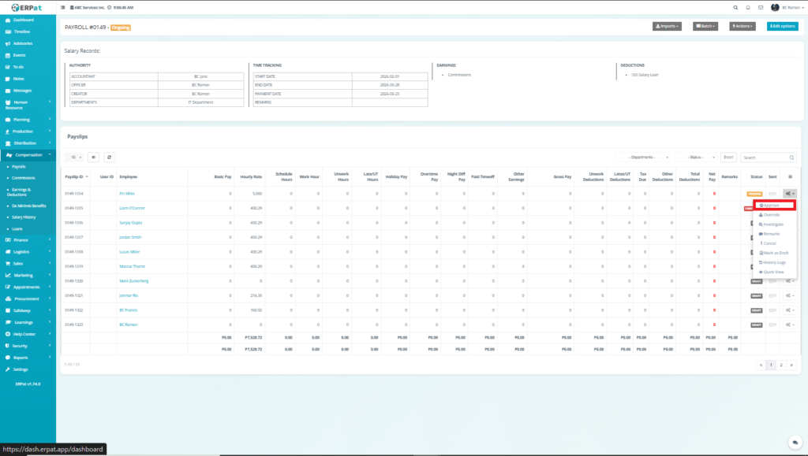Click the notifications bell icon
This screenshot has width=808, height=456.
point(747,7)
